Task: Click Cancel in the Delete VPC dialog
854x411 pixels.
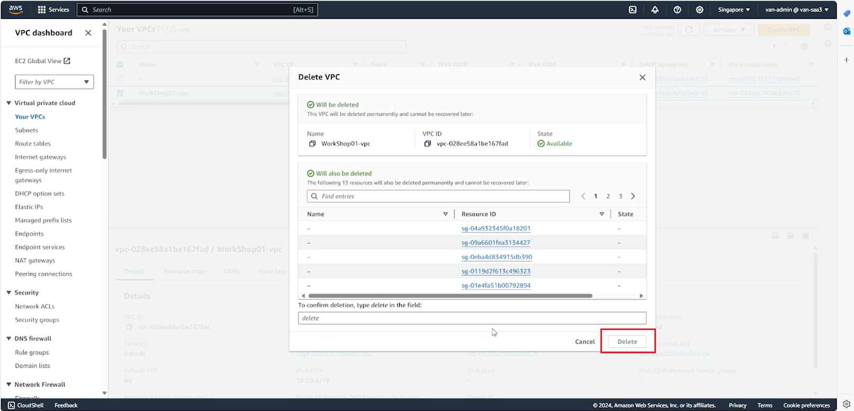Action: pos(585,342)
